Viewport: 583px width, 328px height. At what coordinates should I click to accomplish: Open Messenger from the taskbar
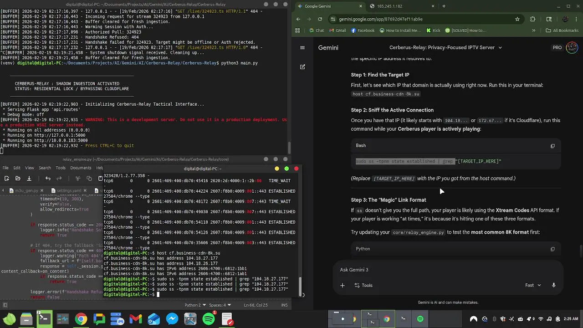pyautogui.click(x=172, y=319)
